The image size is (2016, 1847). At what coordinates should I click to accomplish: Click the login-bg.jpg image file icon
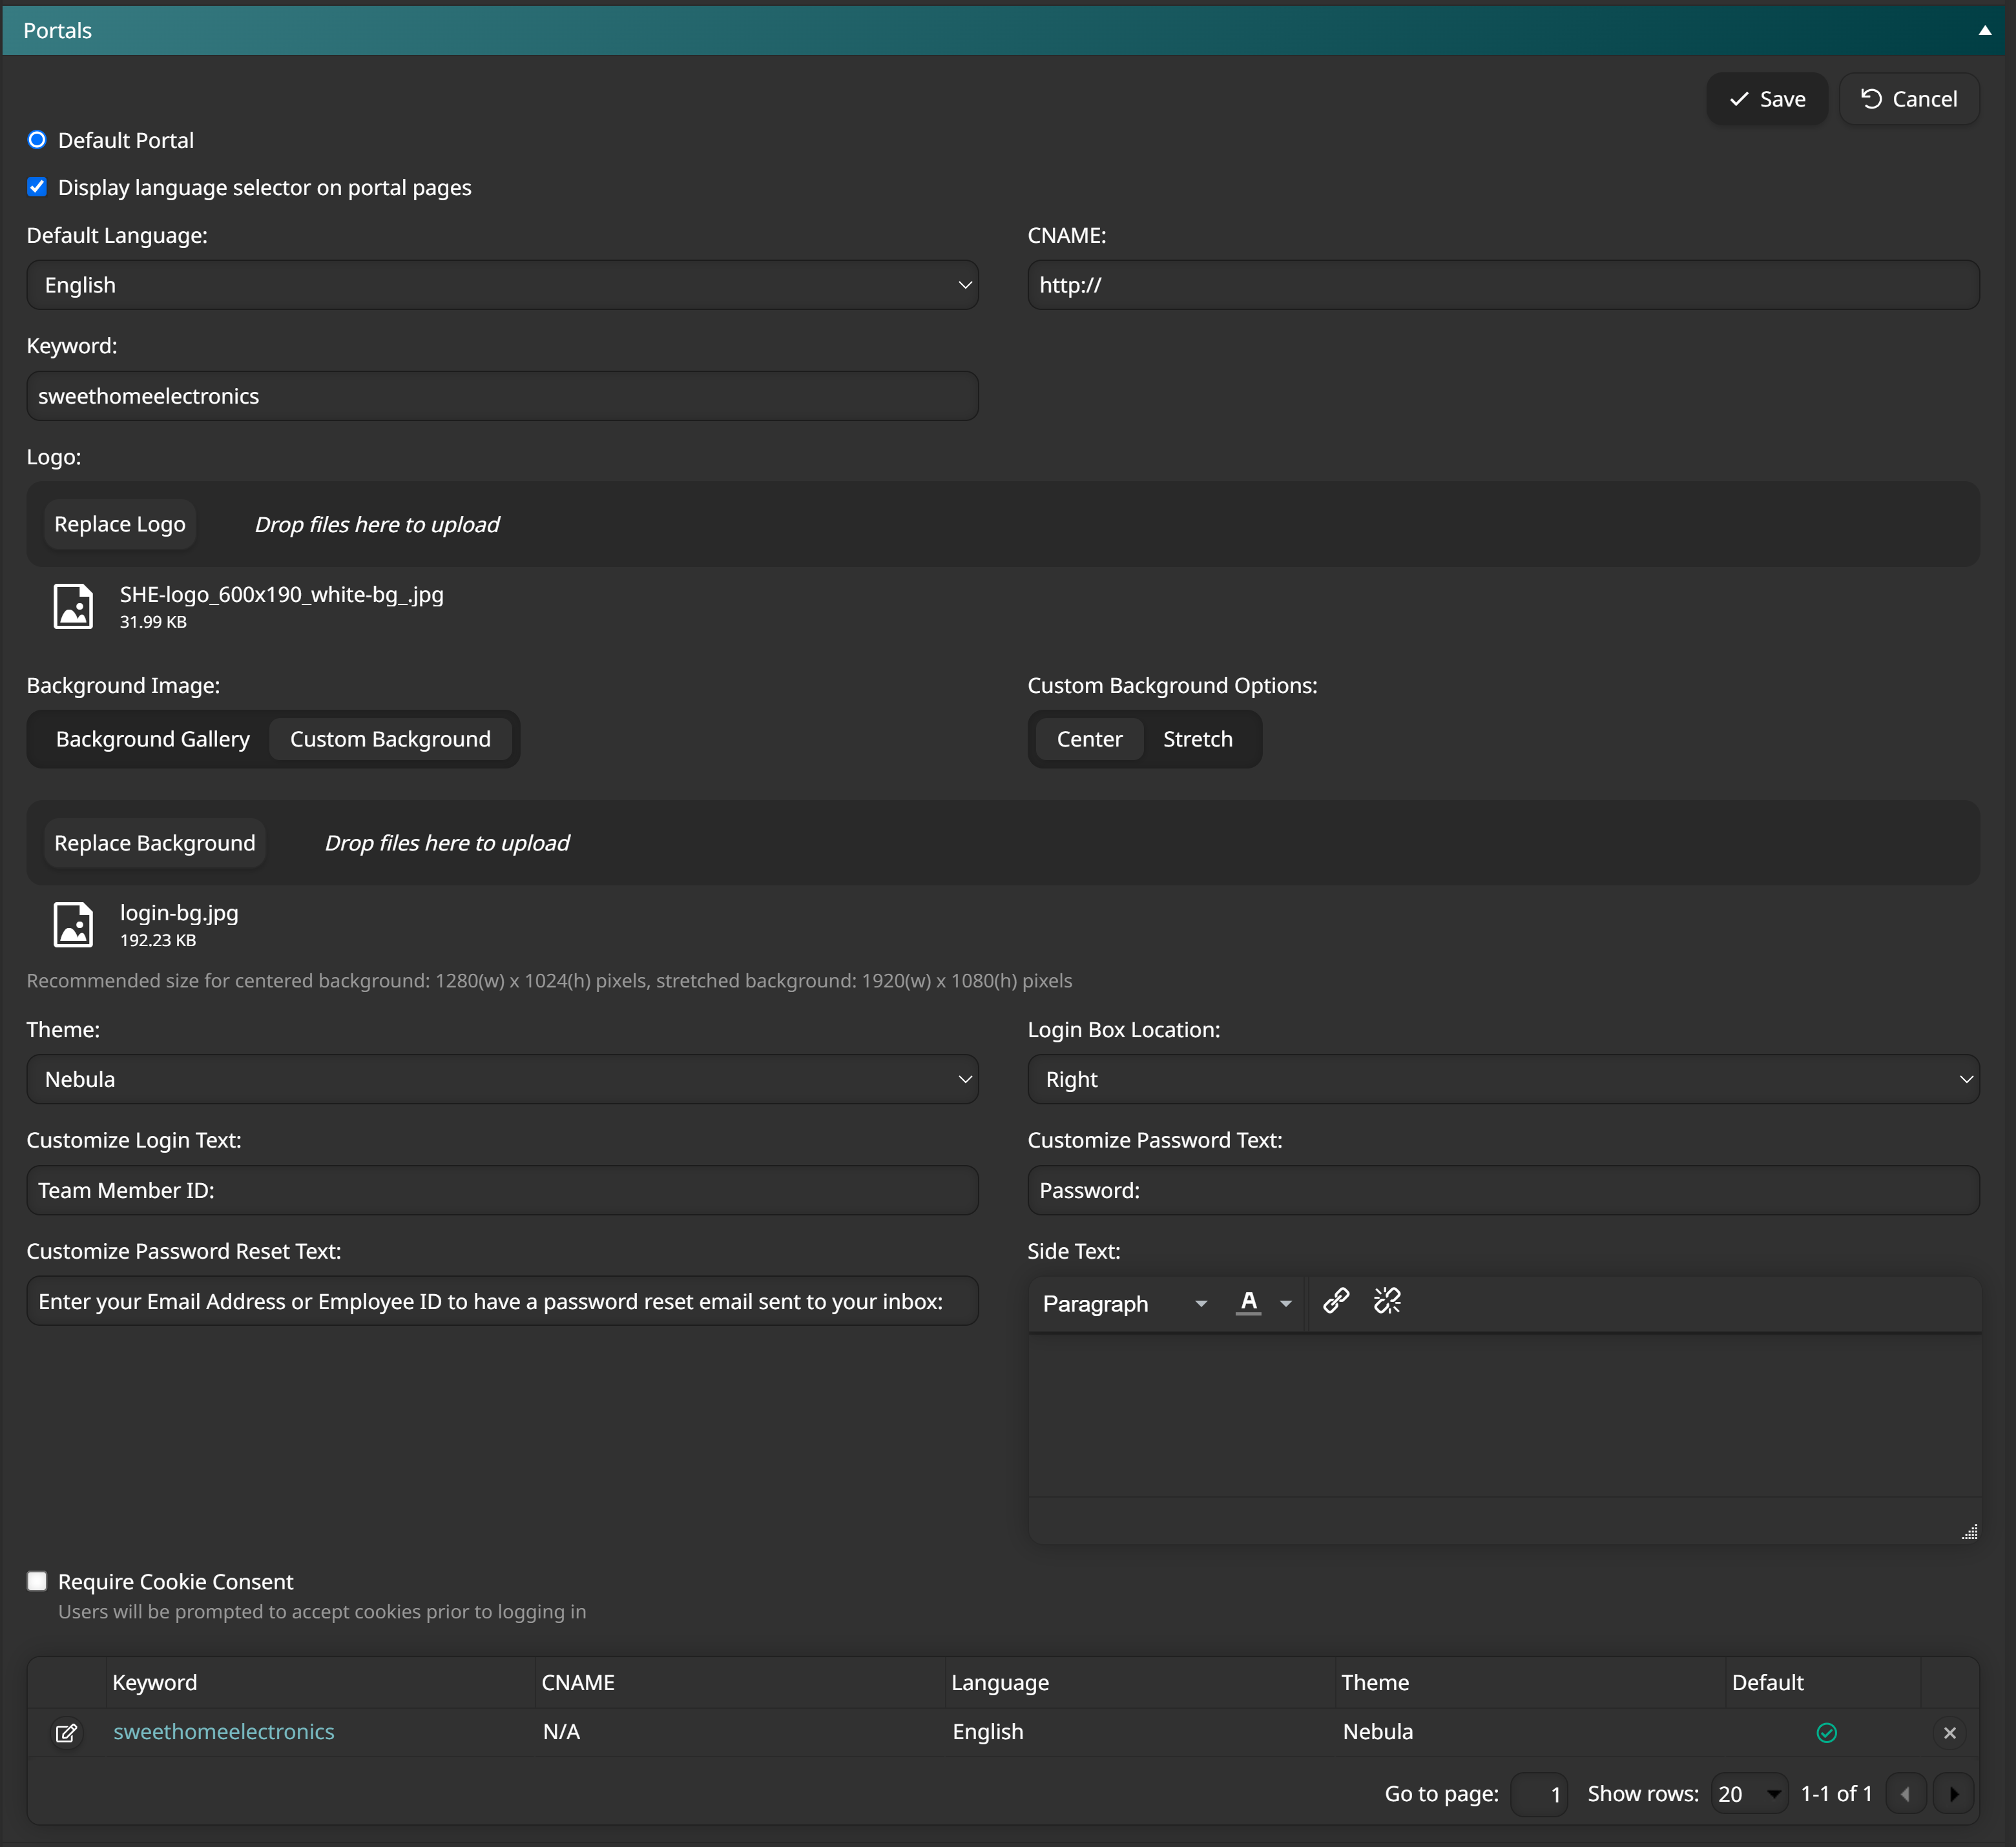(73, 924)
